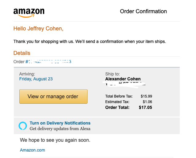The image size is (196, 158).
Task: Click the Order Confirmation heading
Action: pos(143,11)
